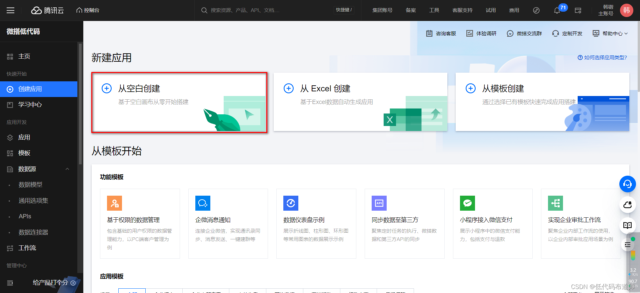Open 试用 in the top menu

point(491,10)
